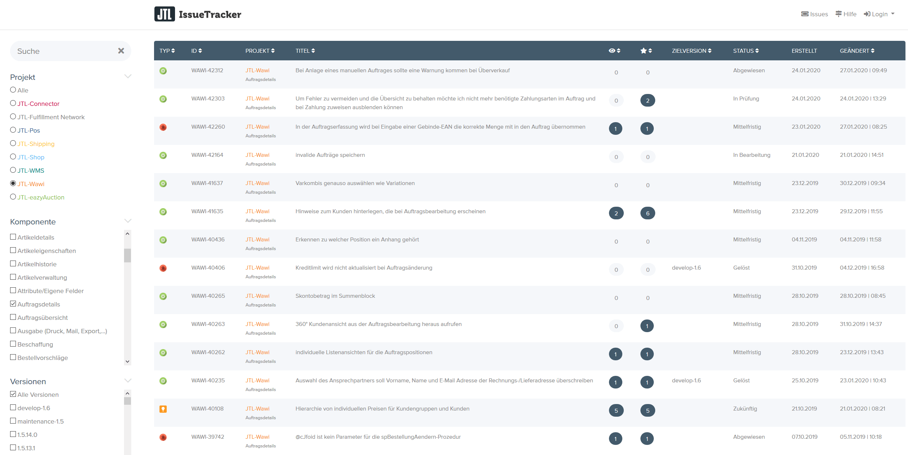
Task: Click the votes badge showing 6 for WAWI-41635
Action: point(647,213)
